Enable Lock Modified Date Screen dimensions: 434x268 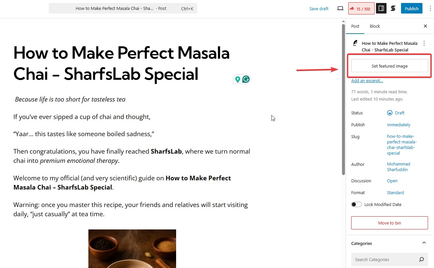pos(356,204)
